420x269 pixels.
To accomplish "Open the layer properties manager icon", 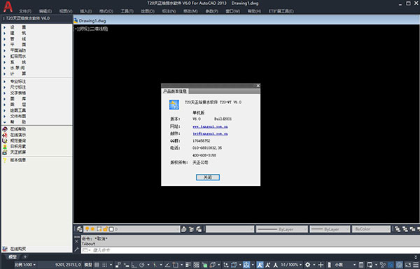I will pyautogui.click(x=80, y=229).
